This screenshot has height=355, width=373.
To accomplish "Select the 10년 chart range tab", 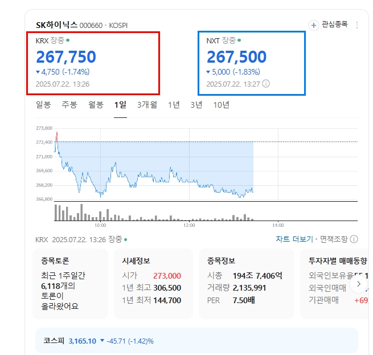I will (221, 105).
